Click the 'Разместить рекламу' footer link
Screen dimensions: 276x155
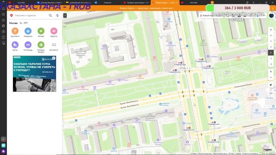[x=205, y=154]
